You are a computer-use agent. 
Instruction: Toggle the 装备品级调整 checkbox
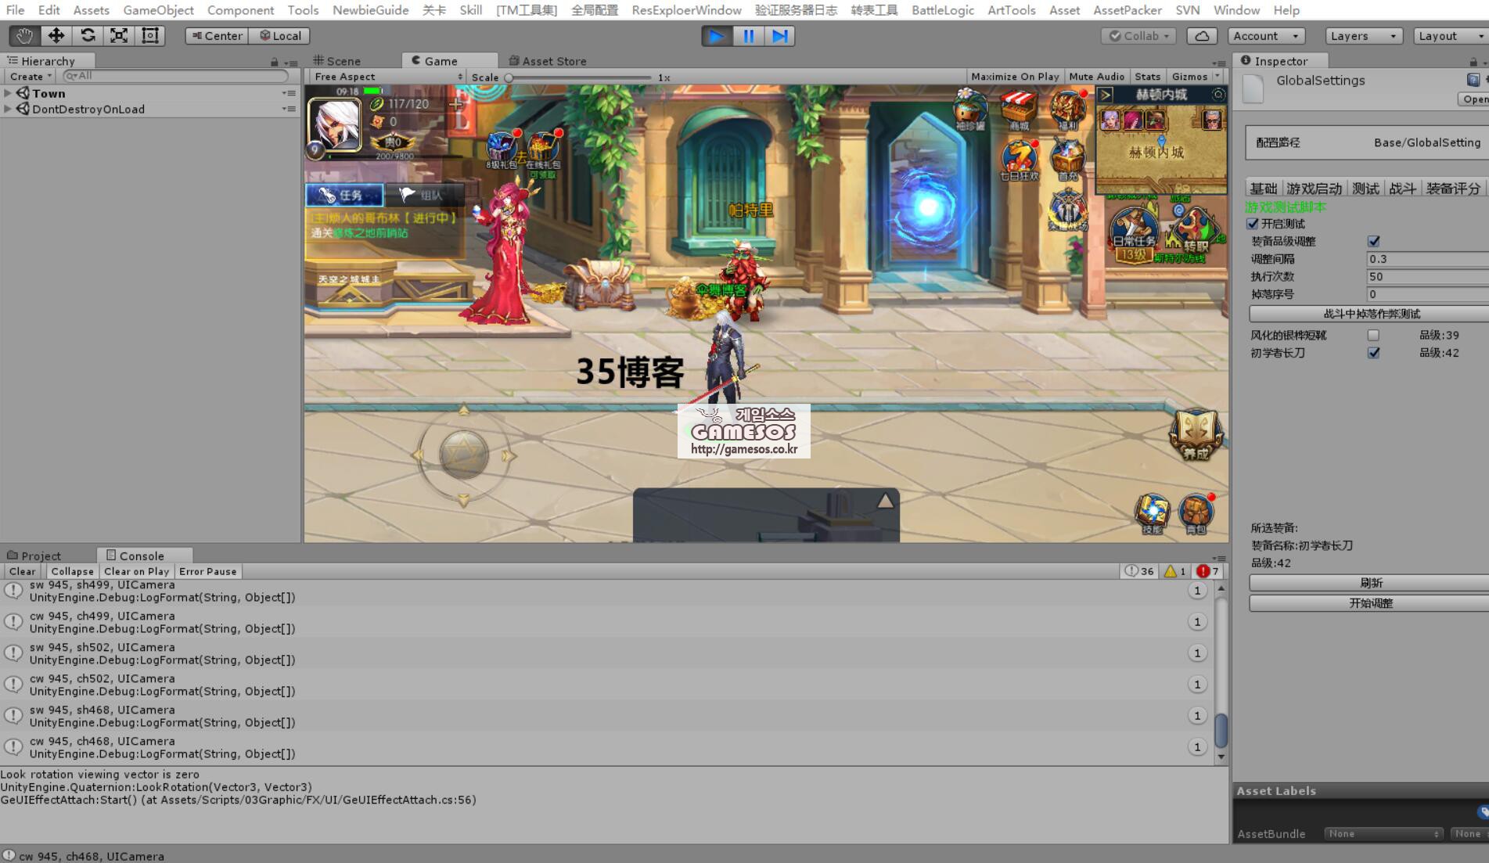1373,241
